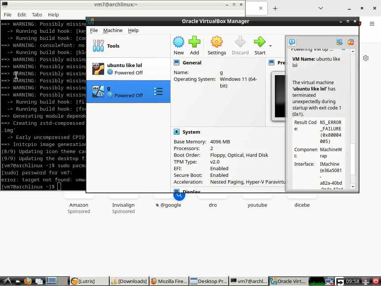Screen dimensions: 381x286
Task: Switch to Oracle VirtualBox taskbar button
Action: (289, 281)
